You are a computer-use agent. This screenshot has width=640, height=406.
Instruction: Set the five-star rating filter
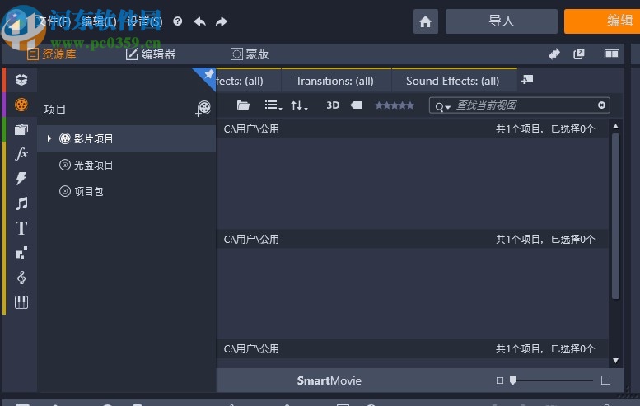click(x=395, y=105)
